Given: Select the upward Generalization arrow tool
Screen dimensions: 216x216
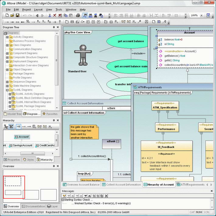Looking at the screenshot, I should point(60,22).
